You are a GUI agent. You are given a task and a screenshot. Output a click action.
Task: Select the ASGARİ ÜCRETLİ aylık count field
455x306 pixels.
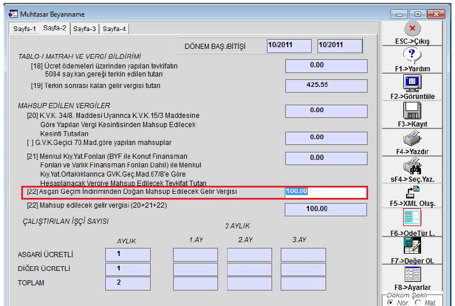click(128, 255)
